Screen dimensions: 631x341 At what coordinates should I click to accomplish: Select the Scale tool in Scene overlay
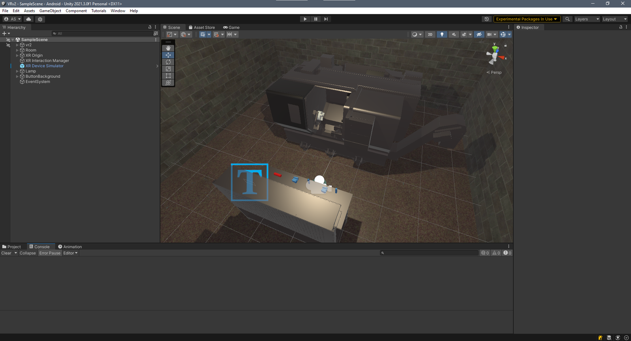[x=168, y=69]
